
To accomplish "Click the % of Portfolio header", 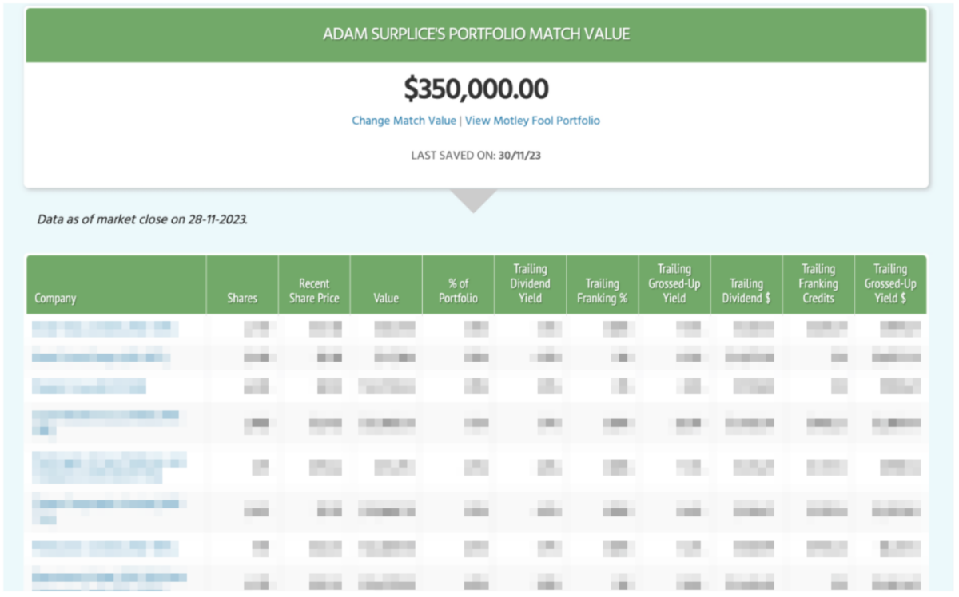I will click(x=458, y=291).
